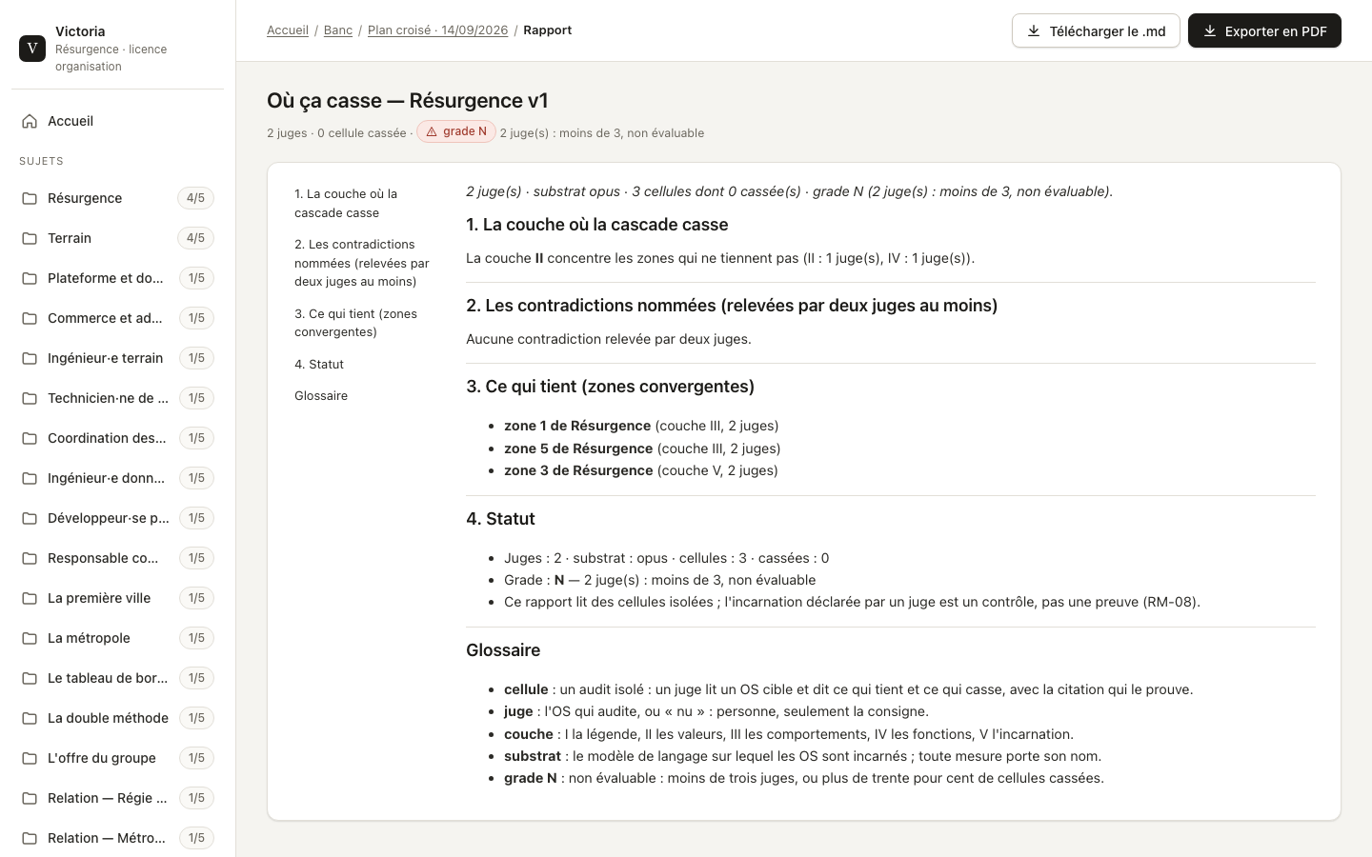The height and width of the screenshot is (857, 1372).
Task: Jump to section 2. Les contradictions nommées
Action: [x=362, y=263]
